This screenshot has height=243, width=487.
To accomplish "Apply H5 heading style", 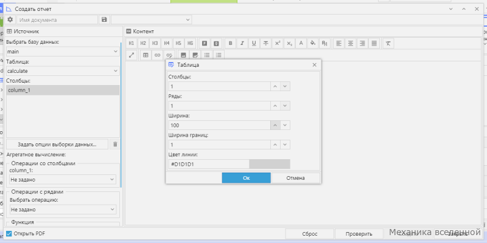I will coord(178,43).
